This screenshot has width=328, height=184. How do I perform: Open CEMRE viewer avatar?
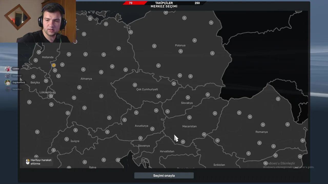point(8,69)
